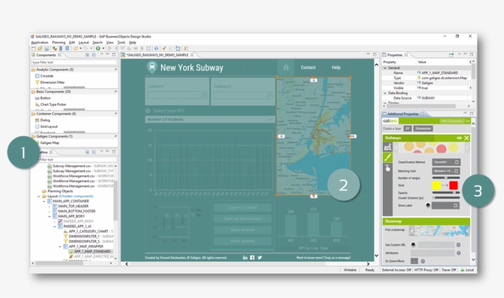This screenshot has width=504, height=298.
Task: Click Contact in the app header
Action: point(308,68)
